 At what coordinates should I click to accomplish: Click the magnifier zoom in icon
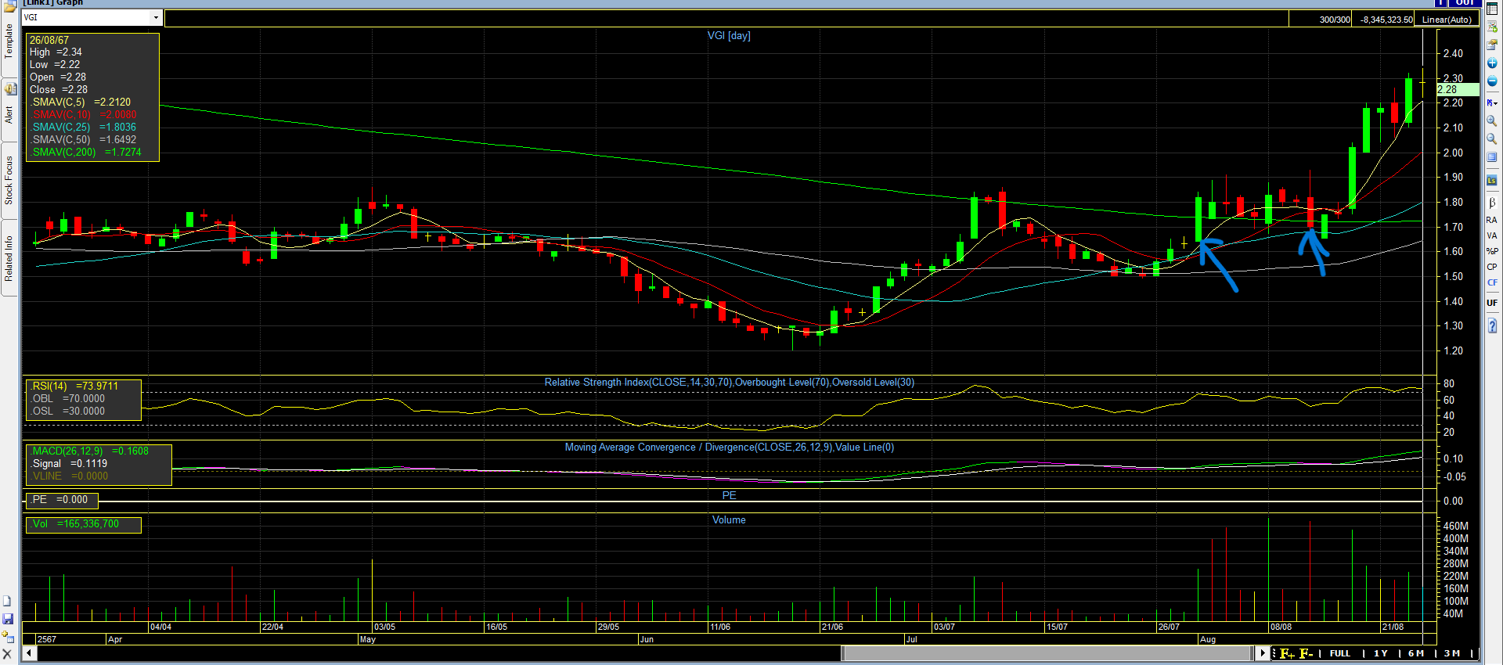(1492, 121)
